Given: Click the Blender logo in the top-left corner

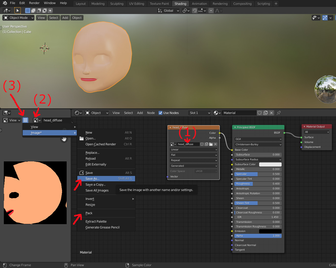Looking at the screenshot, I should 4,3.
